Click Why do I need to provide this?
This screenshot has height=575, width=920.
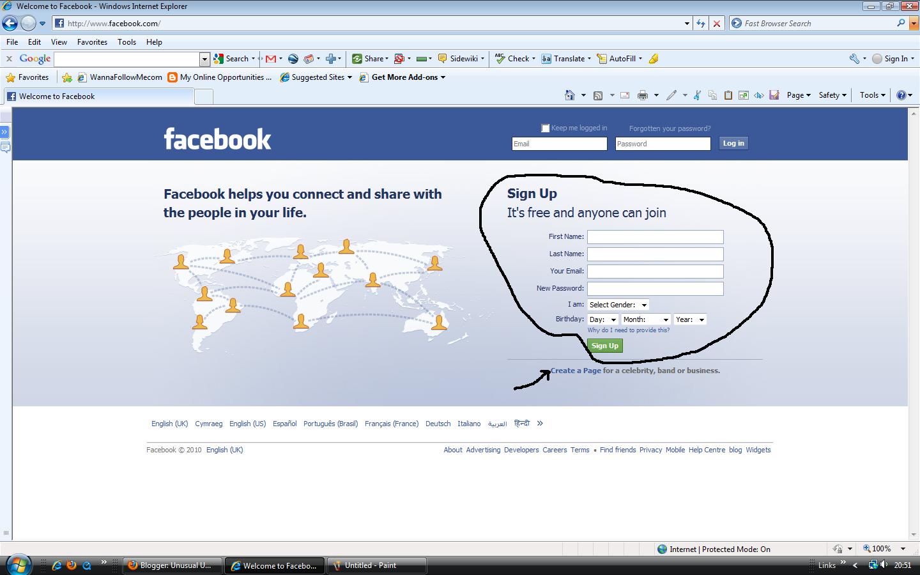coord(629,330)
